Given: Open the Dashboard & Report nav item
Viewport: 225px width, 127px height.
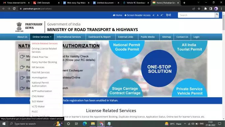Looking at the screenshot, I should click(x=99, y=37).
